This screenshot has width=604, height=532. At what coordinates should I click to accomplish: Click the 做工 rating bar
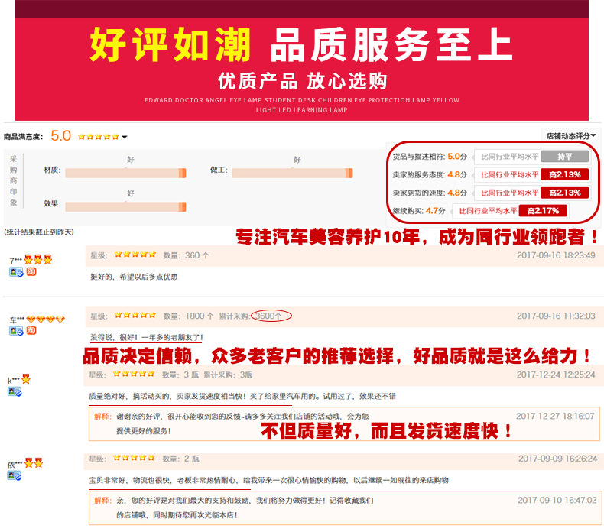click(x=292, y=173)
